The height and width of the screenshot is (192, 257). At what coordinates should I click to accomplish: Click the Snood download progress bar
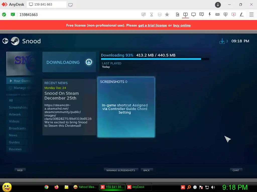pyautogui.click(x=155, y=59)
